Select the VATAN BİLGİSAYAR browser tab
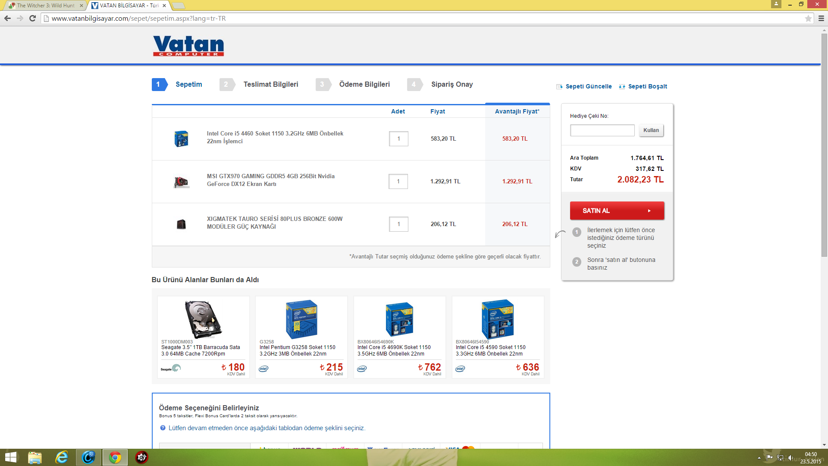Viewport: 828px width, 466px height. [129, 6]
